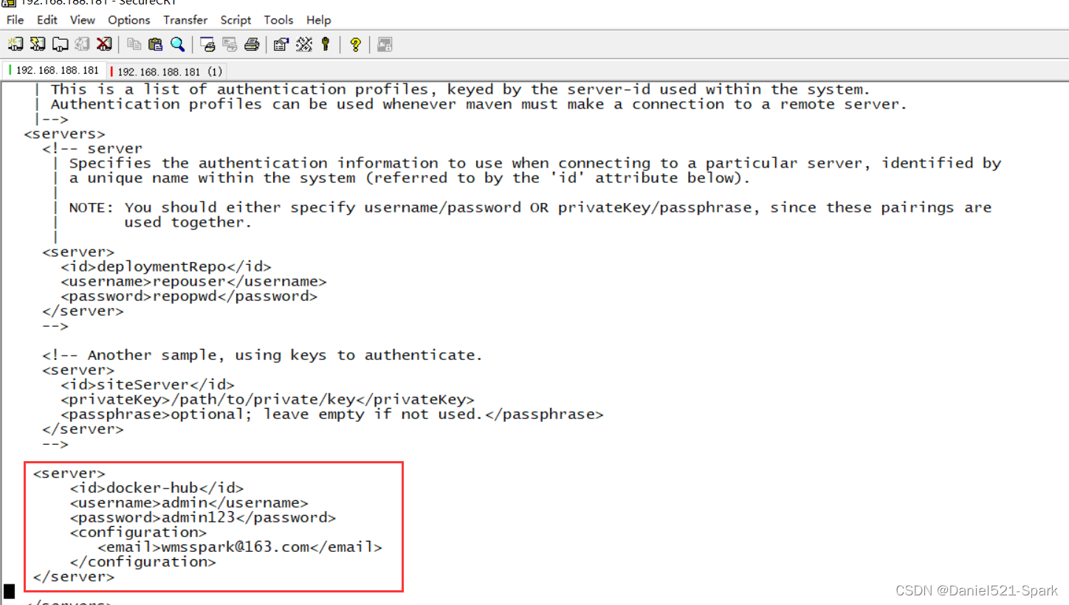Click the Public Key assistant key icon
Image resolution: width=1069 pixels, height=605 pixels.
pyautogui.click(x=326, y=44)
